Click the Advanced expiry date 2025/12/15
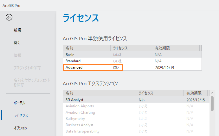Screen dimensions: 219x136 tap(164, 68)
